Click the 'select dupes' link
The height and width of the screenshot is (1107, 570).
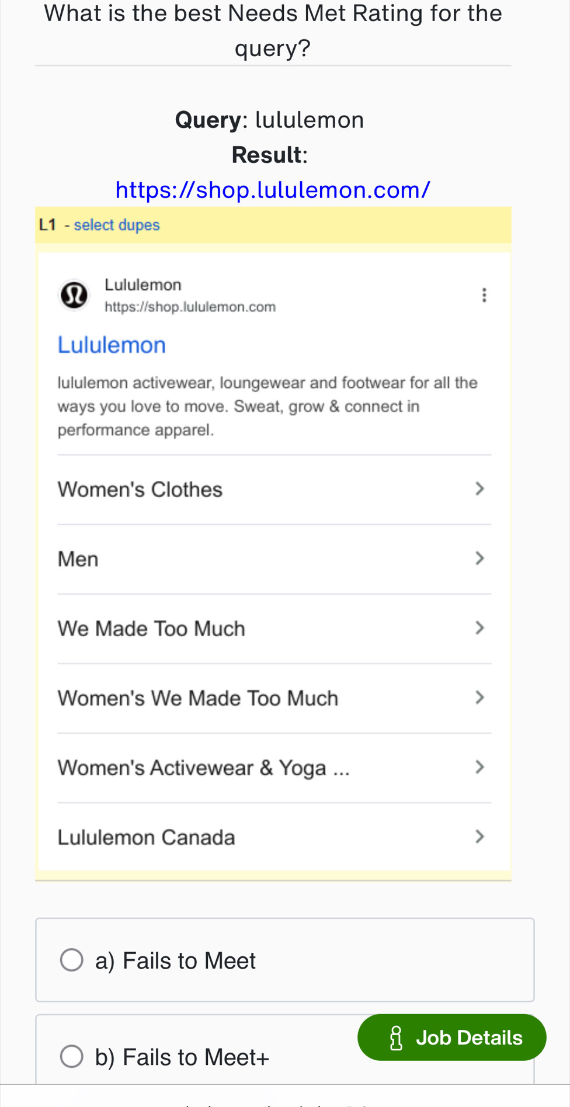tap(116, 225)
